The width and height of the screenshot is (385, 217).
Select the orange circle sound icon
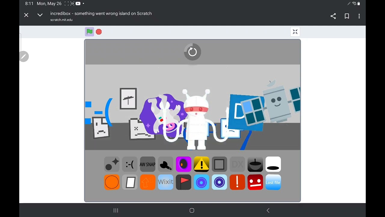112,182
